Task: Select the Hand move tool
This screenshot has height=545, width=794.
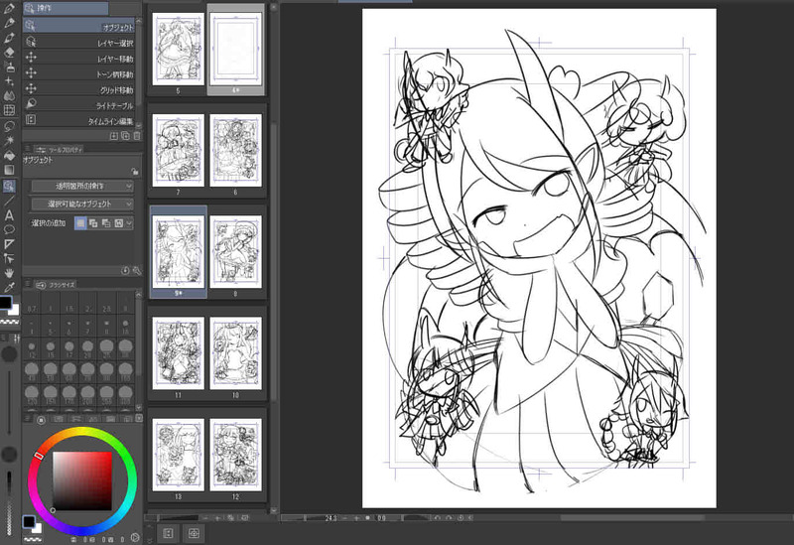Action: click(x=9, y=273)
